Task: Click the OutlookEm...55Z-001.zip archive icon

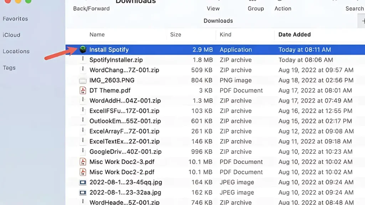Action: click(x=83, y=121)
